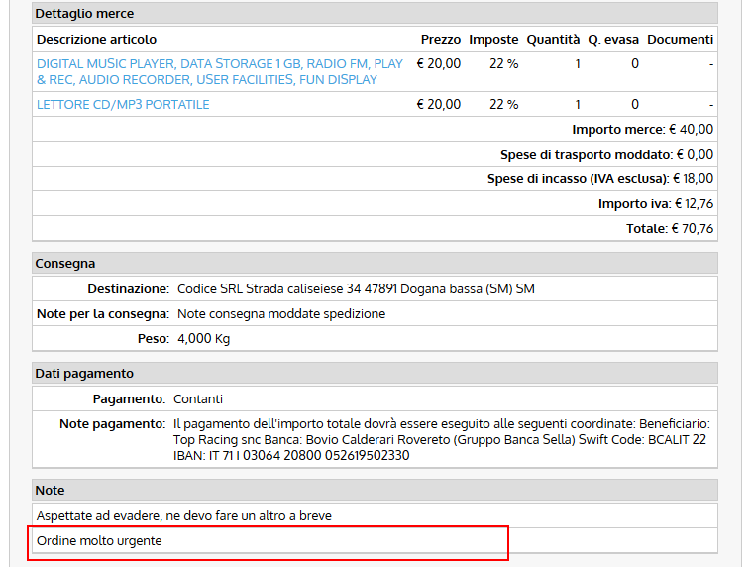Click the Codice SRL destination address

pyautogui.click(x=356, y=289)
